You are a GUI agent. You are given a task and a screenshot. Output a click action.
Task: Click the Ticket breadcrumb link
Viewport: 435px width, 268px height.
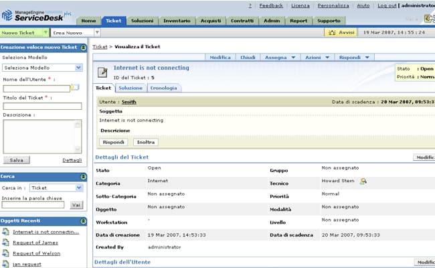(100, 47)
